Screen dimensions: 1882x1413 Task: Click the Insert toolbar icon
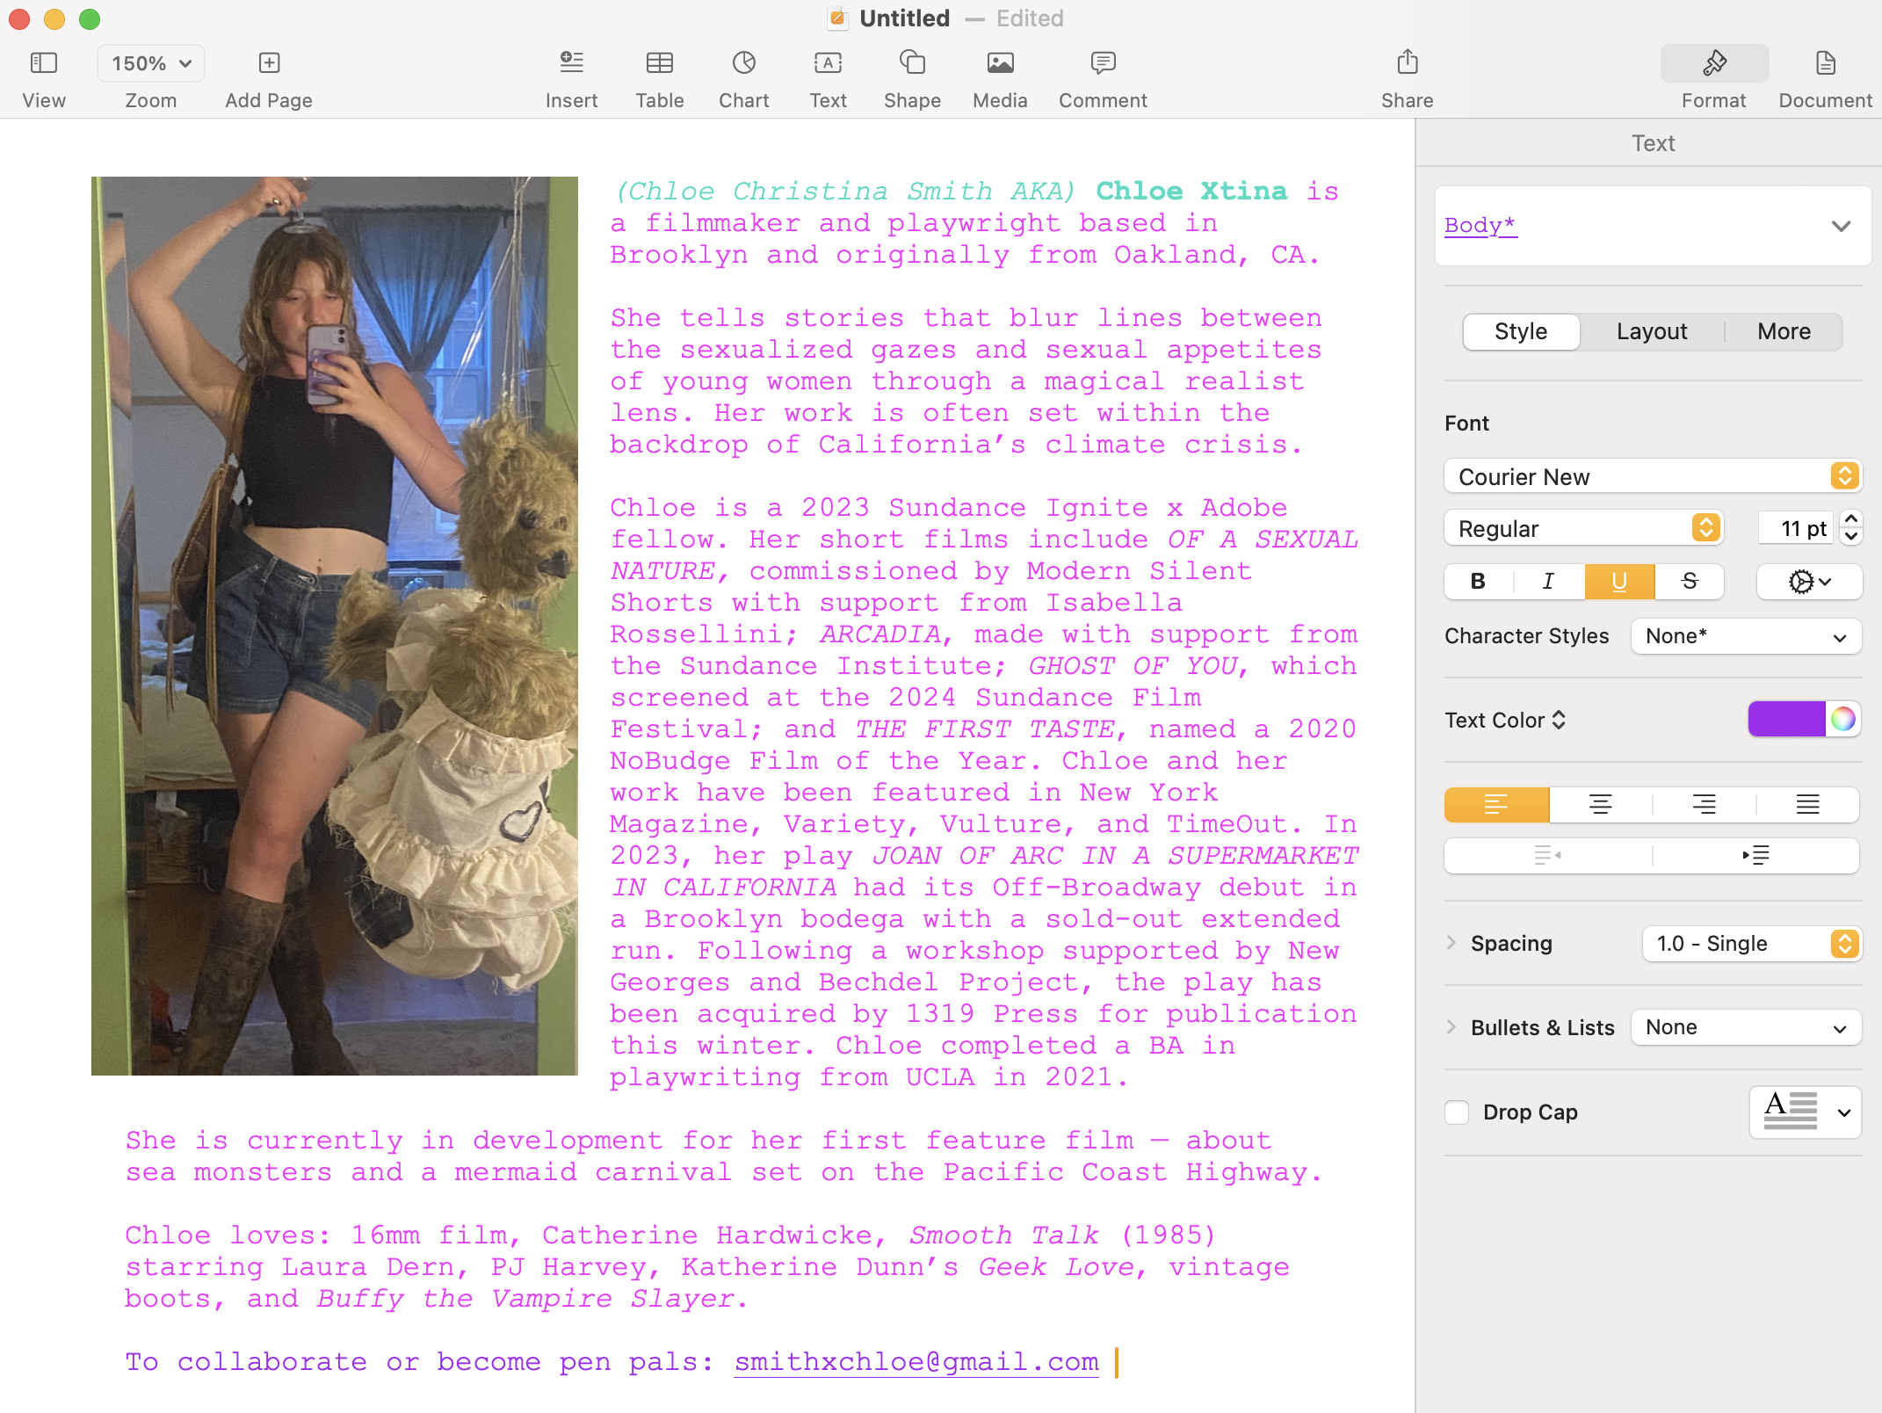[x=571, y=63]
